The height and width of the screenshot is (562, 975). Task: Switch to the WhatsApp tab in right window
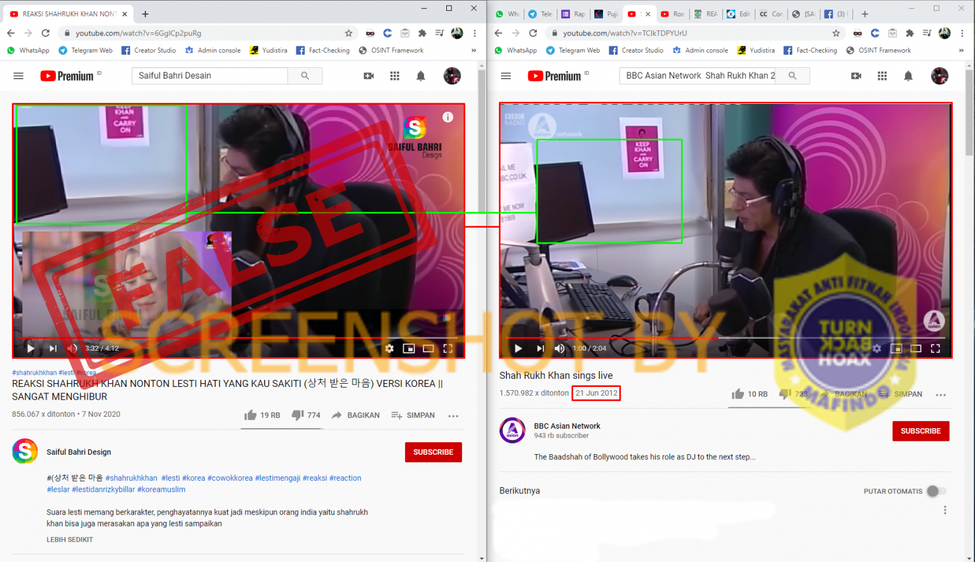[507, 14]
